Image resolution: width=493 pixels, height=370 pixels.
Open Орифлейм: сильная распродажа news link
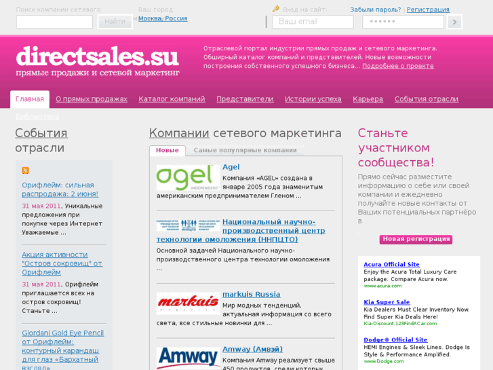(60, 189)
